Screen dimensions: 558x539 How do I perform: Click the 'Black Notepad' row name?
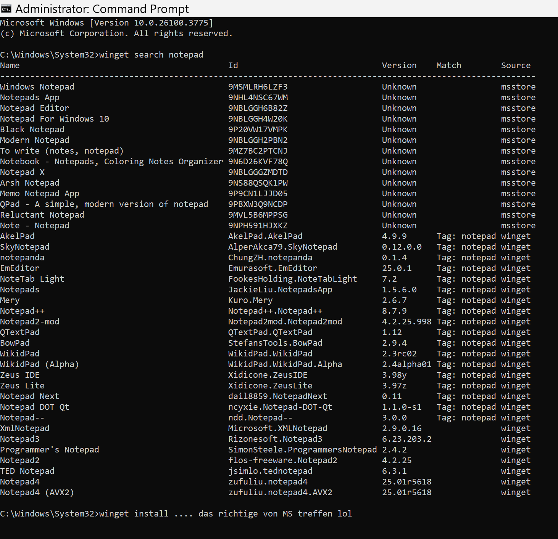(x=32, y=130)
